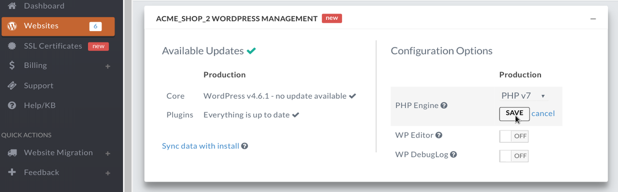Viewport: 618px width, 192px height.
Task: Expand the Billing submenu plus sign
Action: point(108,67)
